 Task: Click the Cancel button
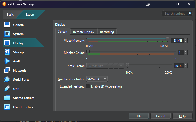(161, 116)
